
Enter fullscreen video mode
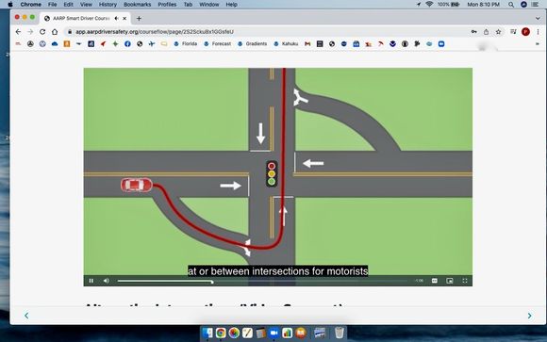point(465,281)
